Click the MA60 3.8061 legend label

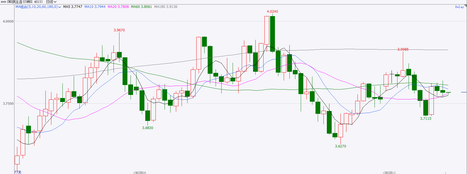141,7
